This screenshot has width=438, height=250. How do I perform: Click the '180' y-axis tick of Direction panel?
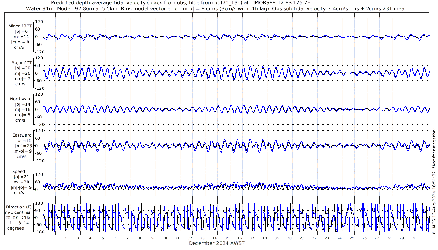point(38,203)
